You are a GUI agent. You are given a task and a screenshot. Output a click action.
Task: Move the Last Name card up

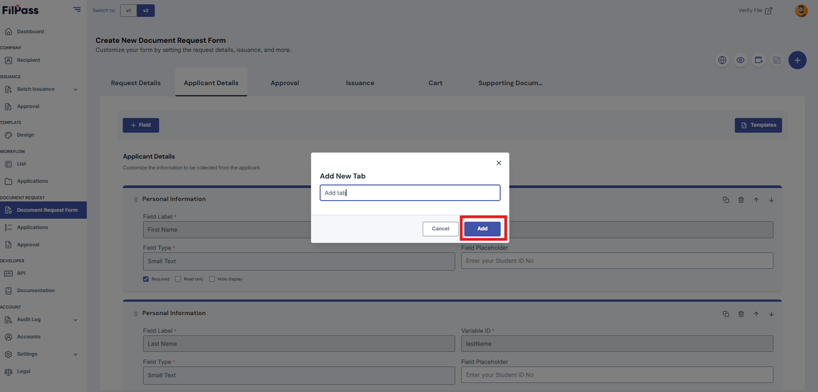pos(756,314)
